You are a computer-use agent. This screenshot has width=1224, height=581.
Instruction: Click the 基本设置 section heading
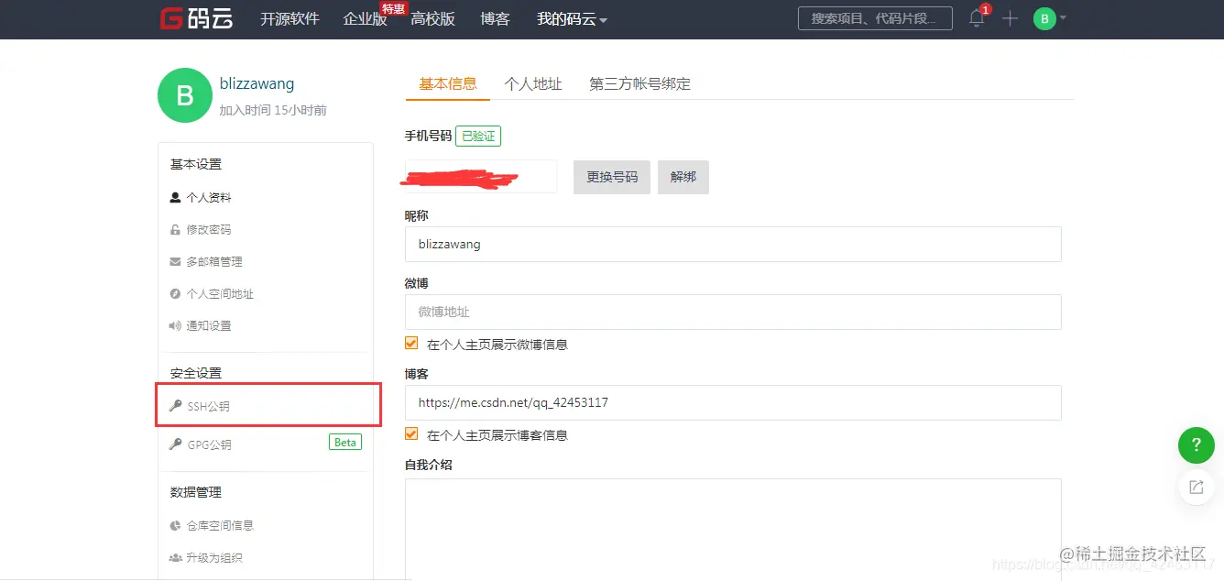196,164
